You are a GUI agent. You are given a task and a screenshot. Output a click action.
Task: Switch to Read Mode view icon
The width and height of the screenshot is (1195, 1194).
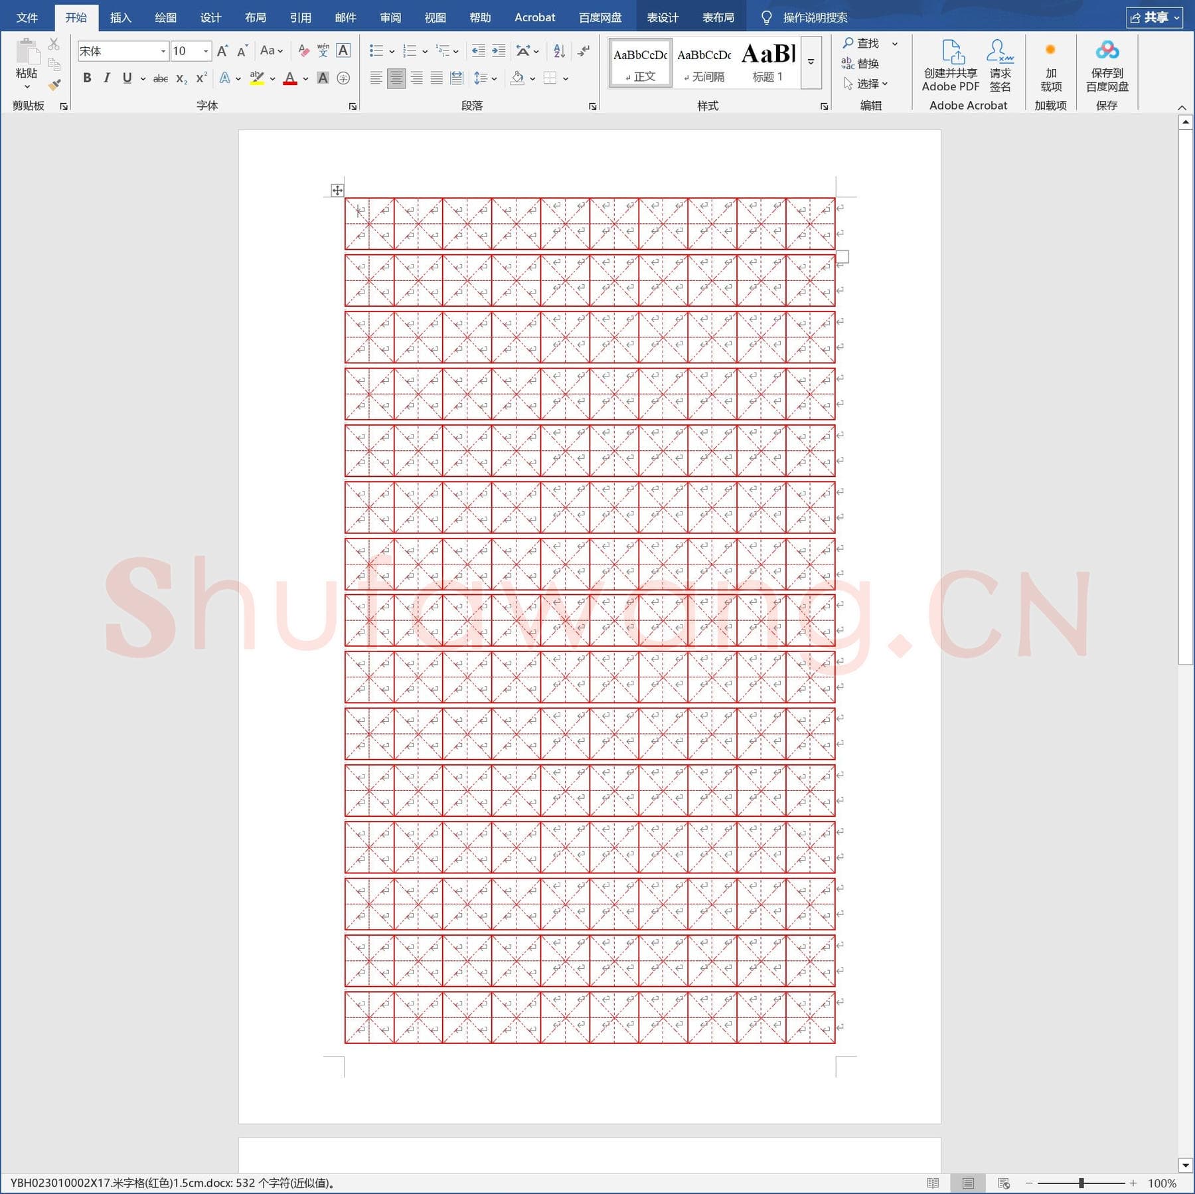coord(933,1183)
